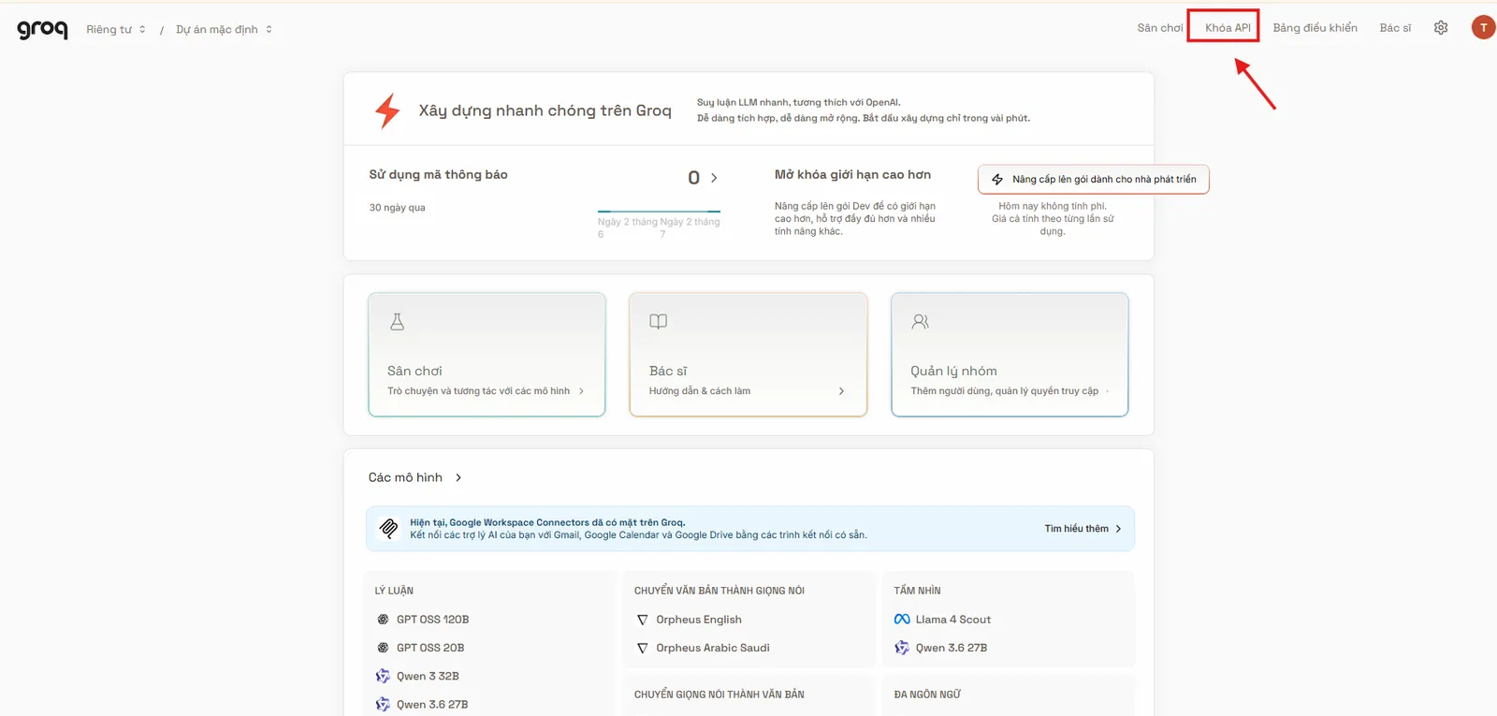Click the Orpheus English model icon

click(x=643, y=620)
